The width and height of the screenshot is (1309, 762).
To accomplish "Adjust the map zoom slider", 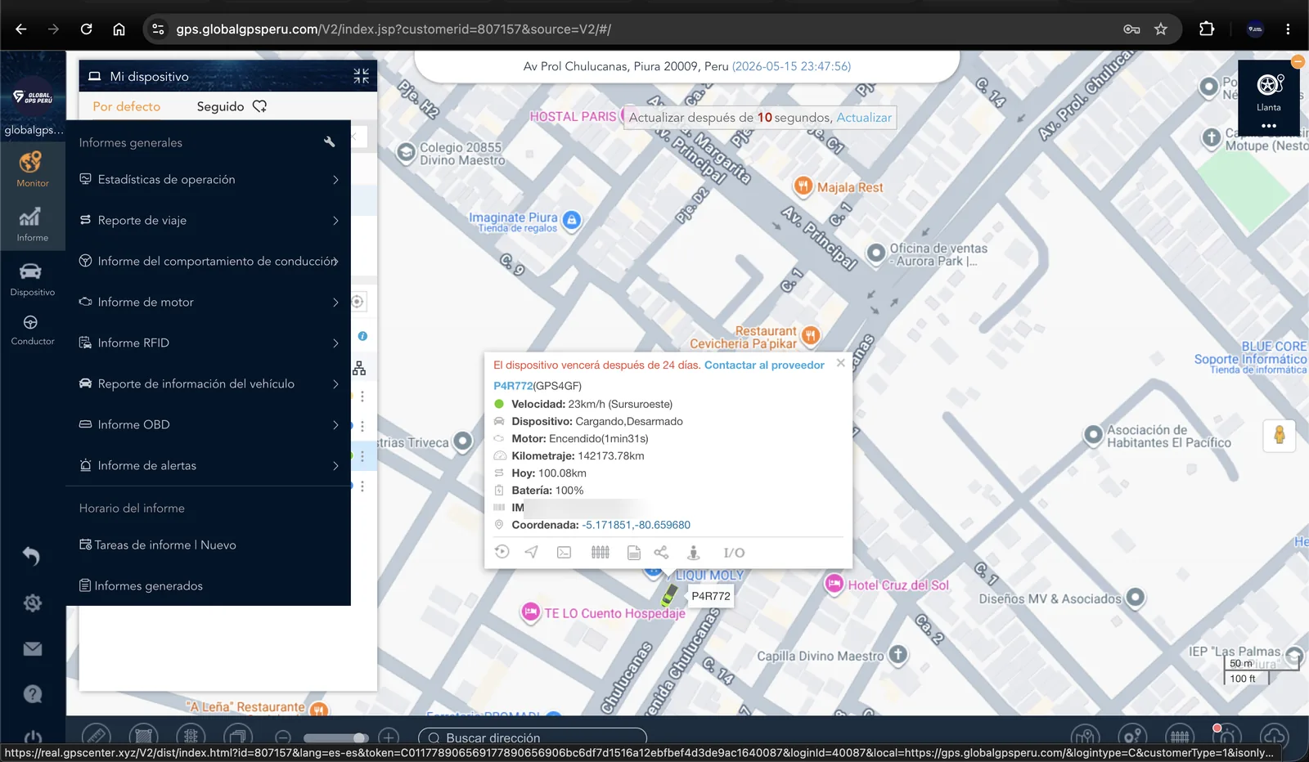I will point(336,737).
